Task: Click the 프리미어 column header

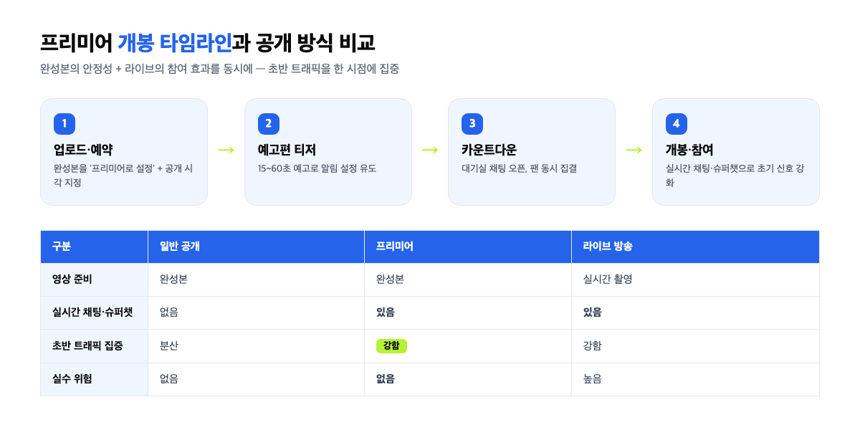Action: point(468,247)
